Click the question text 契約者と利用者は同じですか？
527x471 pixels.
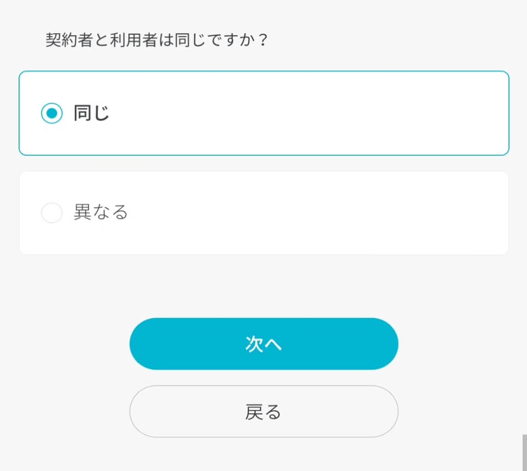[x=157, y=40]
